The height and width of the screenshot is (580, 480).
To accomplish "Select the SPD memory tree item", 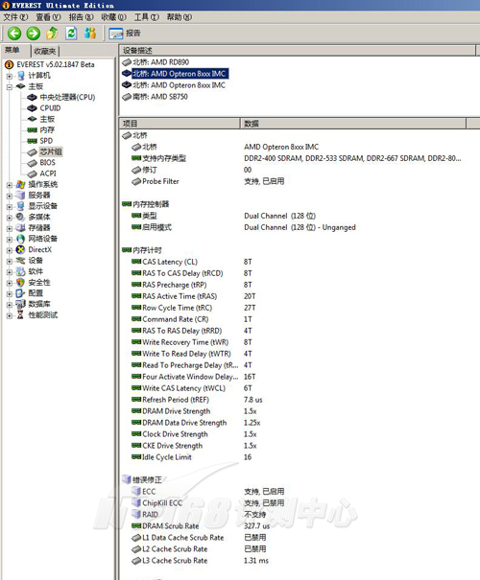I will pyautogui.click(x=46, y=141).
